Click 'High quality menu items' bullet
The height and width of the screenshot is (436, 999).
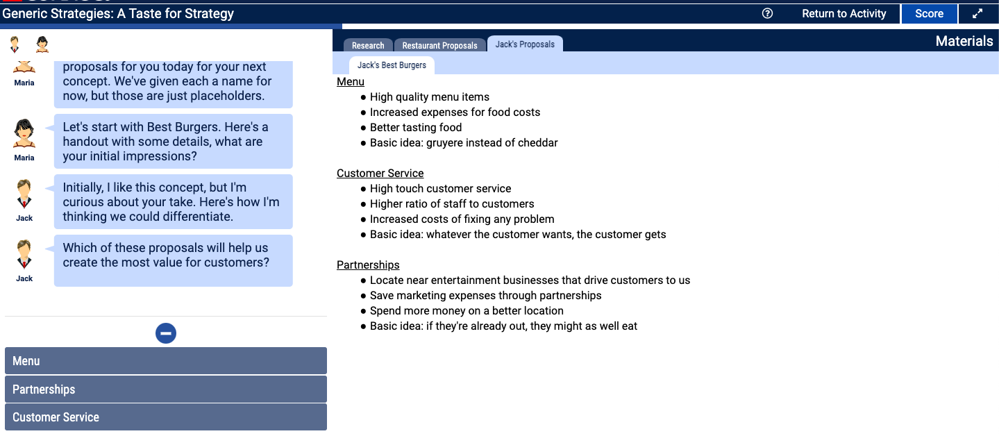pyautogui.click(x=430, y=97)
